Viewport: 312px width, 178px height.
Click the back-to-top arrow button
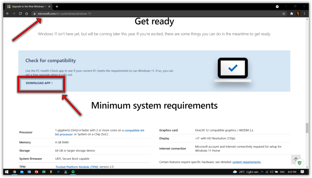point(296,159)
